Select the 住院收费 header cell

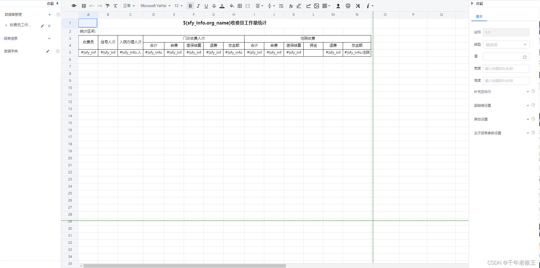click(x=308, y=39)
